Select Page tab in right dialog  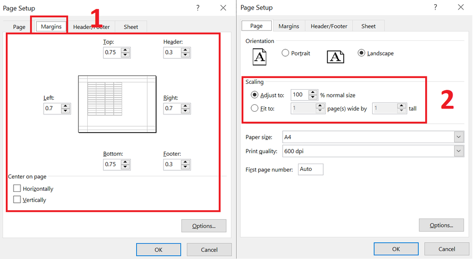point(256,26)
